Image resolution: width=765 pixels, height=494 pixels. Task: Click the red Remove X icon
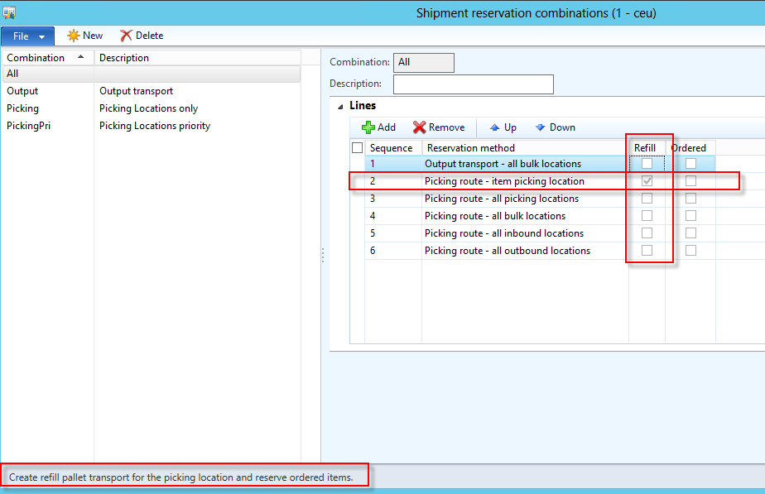[419, 127]
